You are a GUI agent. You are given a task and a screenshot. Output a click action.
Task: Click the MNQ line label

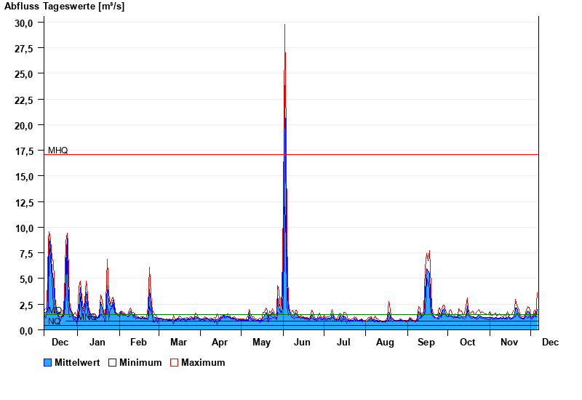click(x=87, y=317)
